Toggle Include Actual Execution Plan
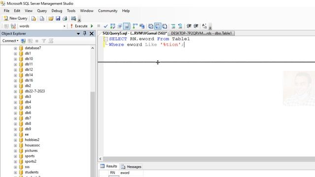 point(135,26)
